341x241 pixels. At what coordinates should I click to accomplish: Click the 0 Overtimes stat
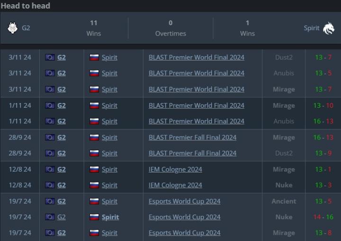(x=170, y=28)
